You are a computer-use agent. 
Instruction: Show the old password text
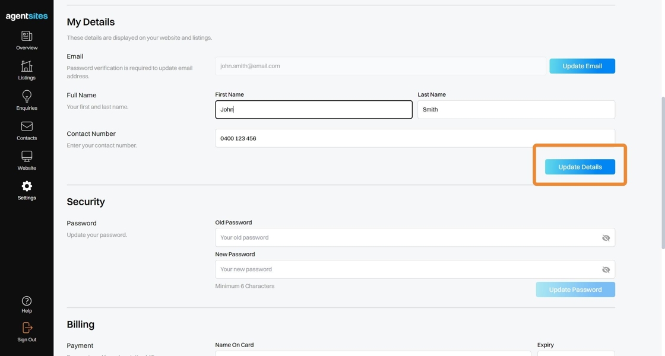pyautogui.click(x=606, y=238)
